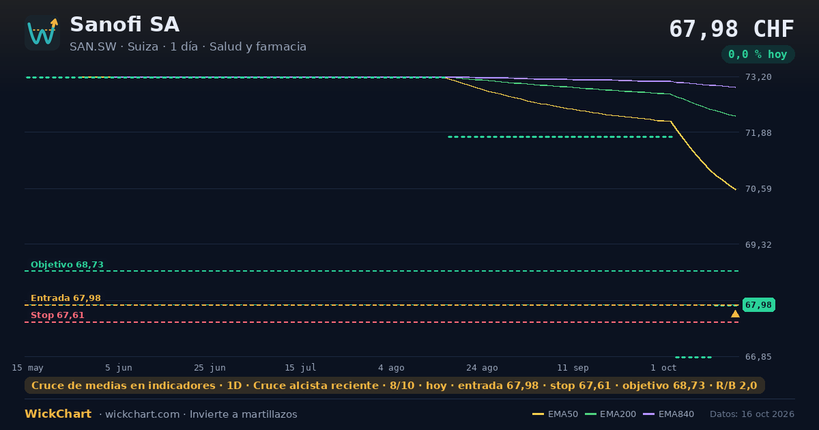Click the 71,88 price axis label
819x430 pixels.
point(758,132)
